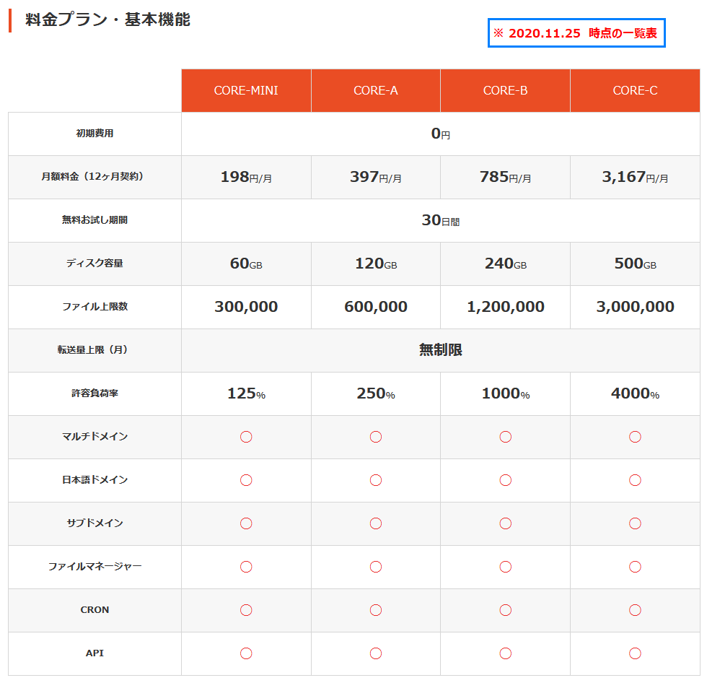Select the 1000% load rate cell
707x683 pixels.
[x=506, y=393]
